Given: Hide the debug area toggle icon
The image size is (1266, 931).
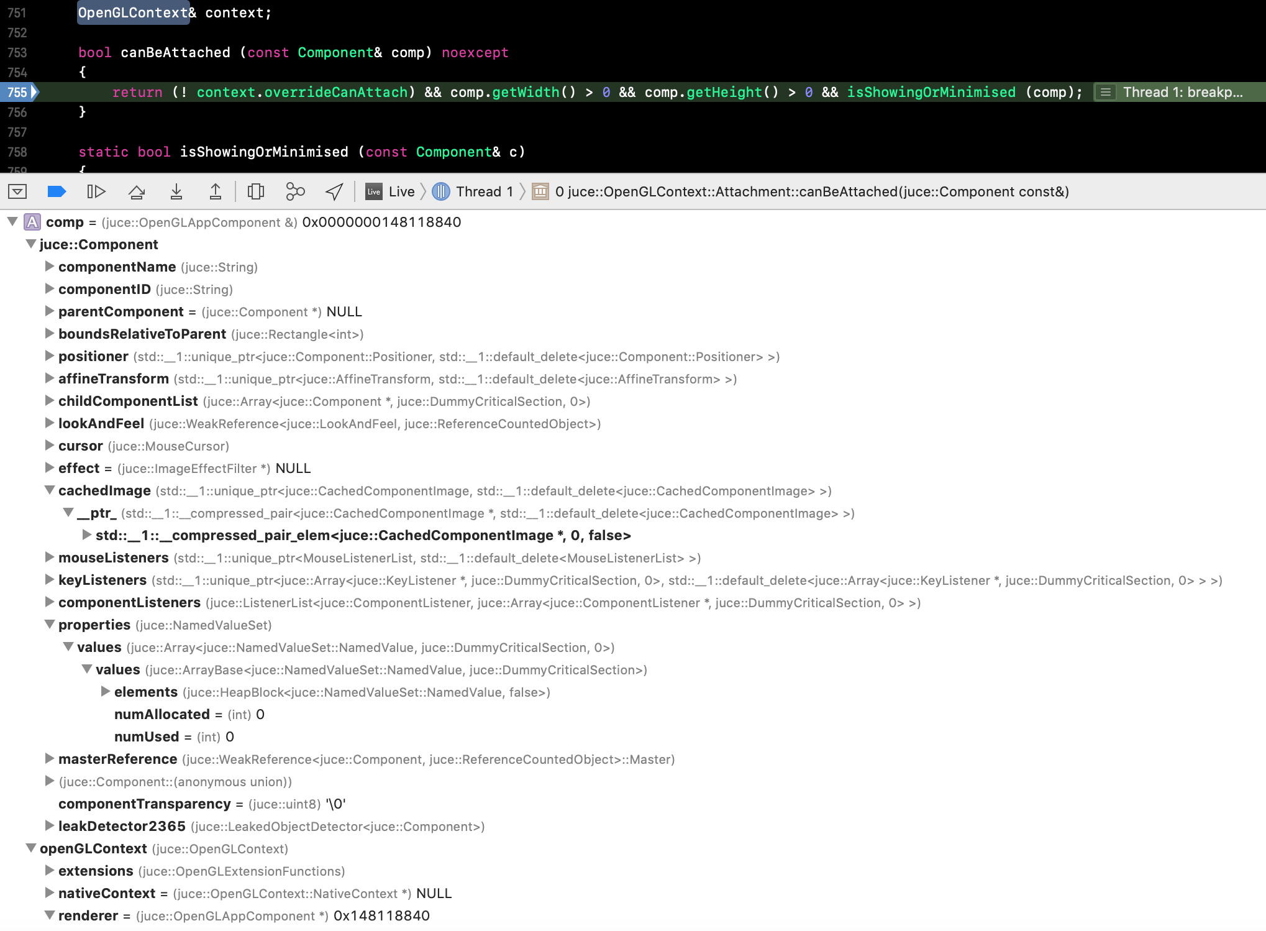Looking at the screenshot, I should 17,191.
